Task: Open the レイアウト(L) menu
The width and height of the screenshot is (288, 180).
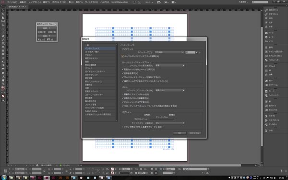Action: [x=35, y=2]
